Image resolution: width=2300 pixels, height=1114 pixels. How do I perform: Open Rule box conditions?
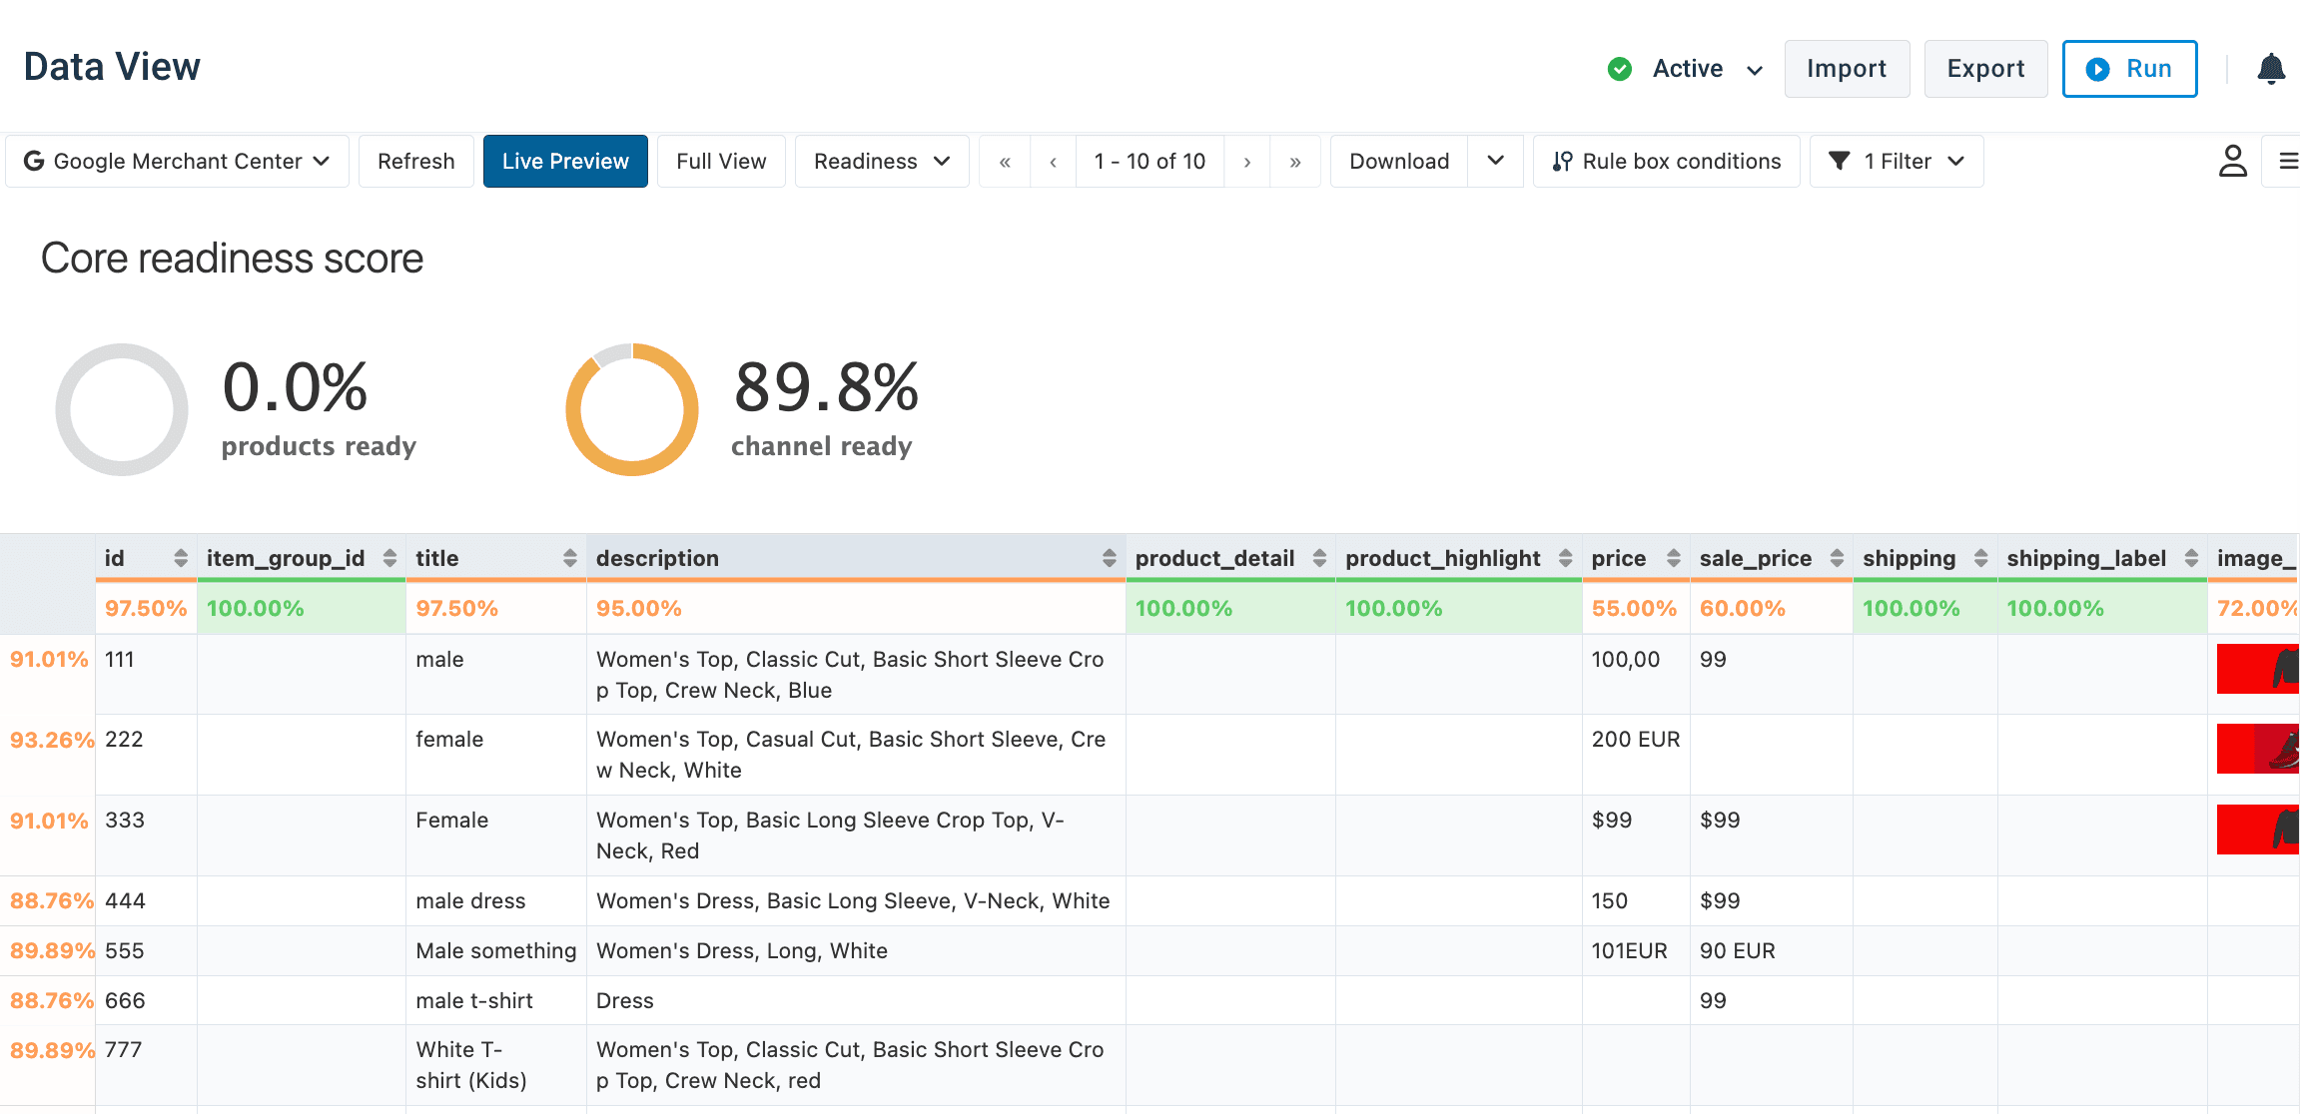[1667, 162]
